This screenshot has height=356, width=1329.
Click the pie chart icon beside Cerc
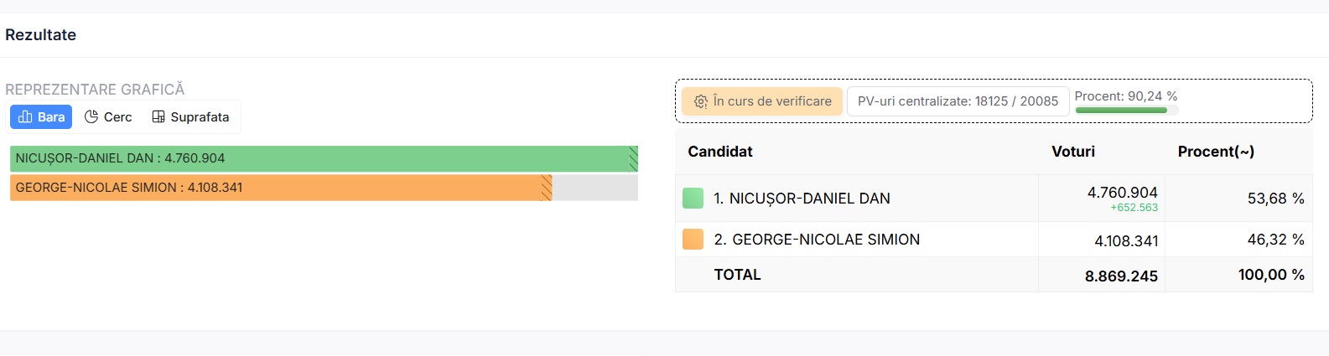[91, 117]
